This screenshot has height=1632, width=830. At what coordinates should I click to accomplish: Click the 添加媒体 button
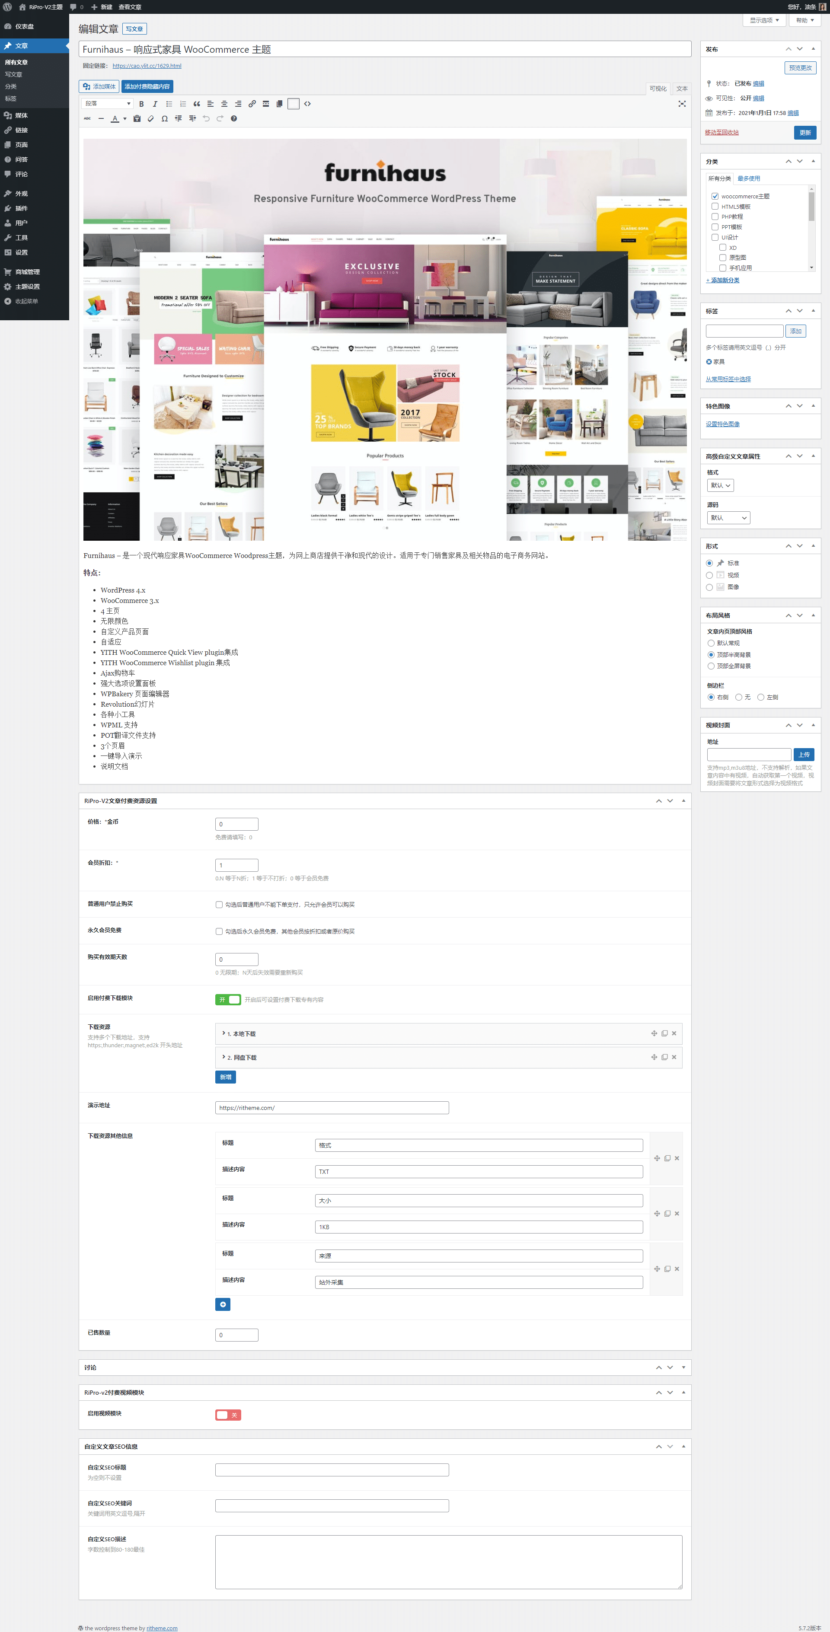tap(99, 87)
